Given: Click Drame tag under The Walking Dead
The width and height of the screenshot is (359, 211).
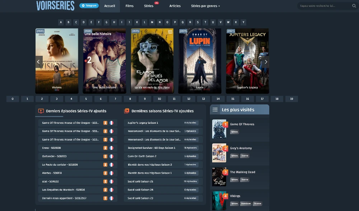Looking at the screenshot, I should click(245, 180).
